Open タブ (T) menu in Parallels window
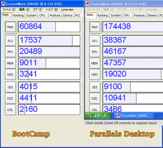Image resolution: width=163 pixels, height=148 pixels. click(122, 9)
